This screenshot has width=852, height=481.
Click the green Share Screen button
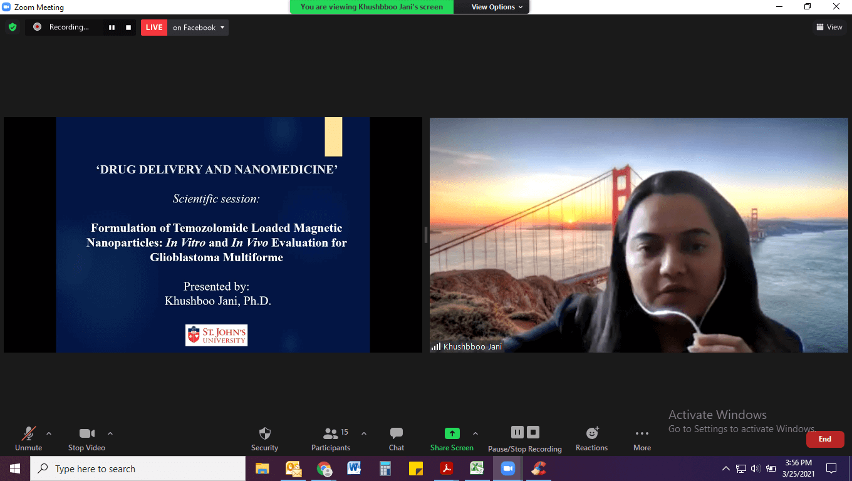pos(452,439)
